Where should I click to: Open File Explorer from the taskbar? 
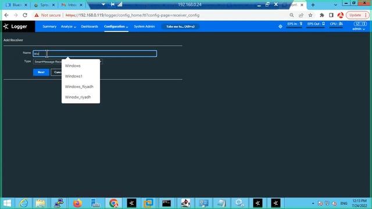pyautogui.click(x=40, y=203)
